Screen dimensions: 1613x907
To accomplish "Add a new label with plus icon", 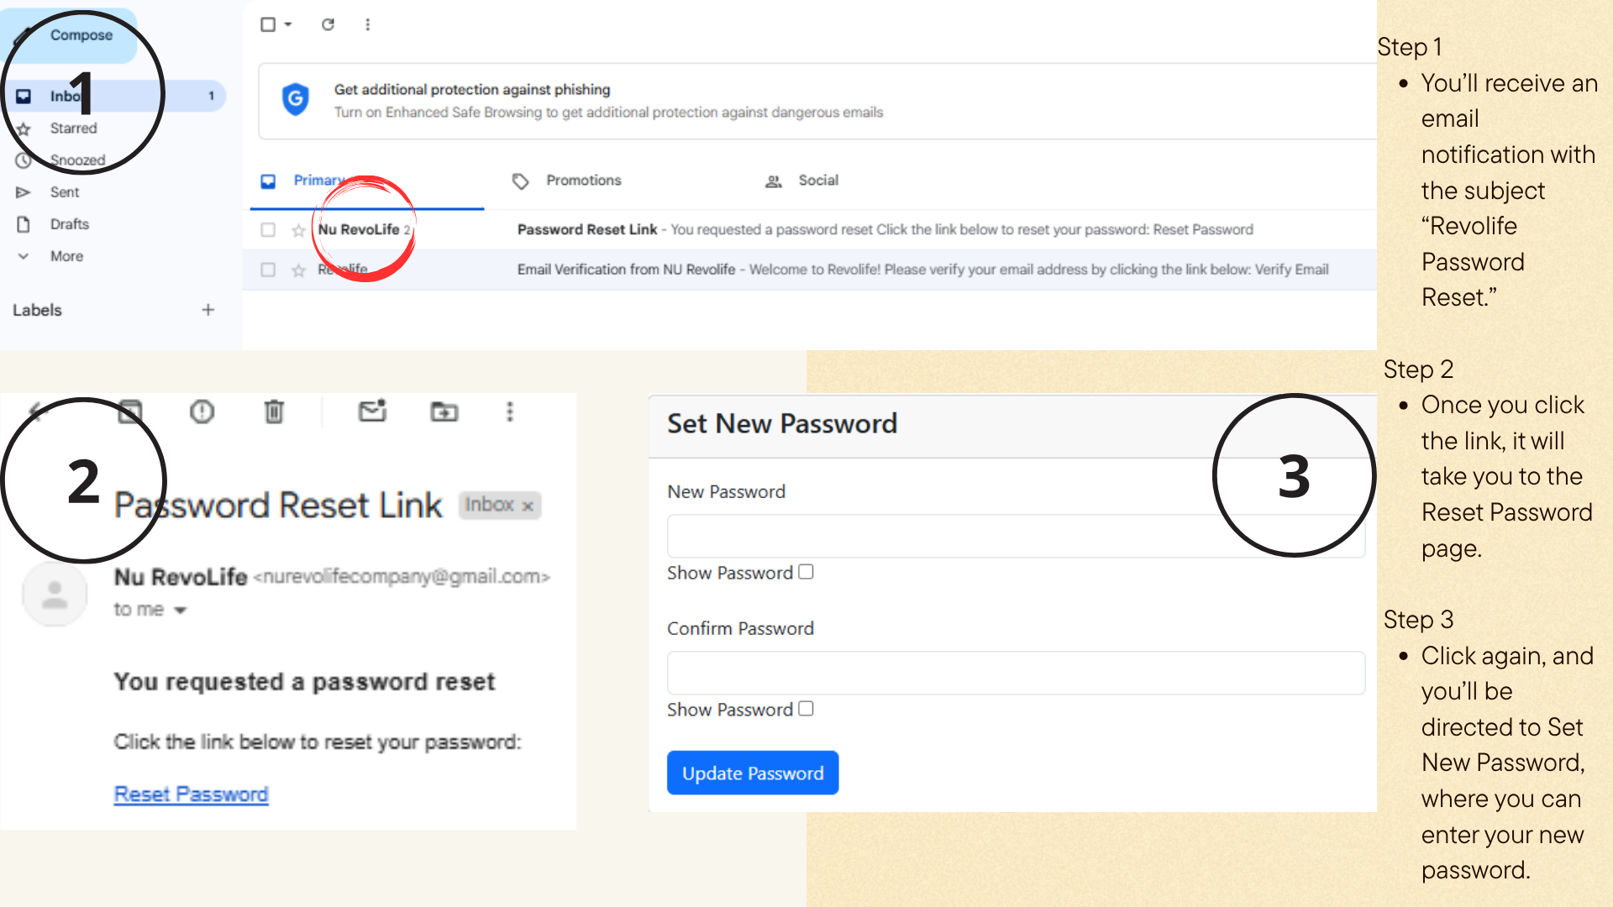I will coord(208,310).
